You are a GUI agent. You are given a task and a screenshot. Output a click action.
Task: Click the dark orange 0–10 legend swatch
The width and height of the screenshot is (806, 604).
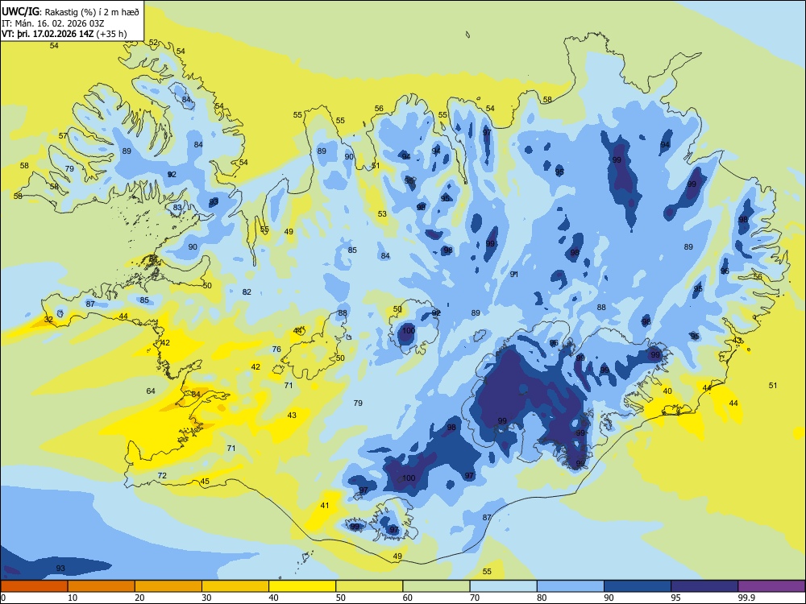click(34, 586)
